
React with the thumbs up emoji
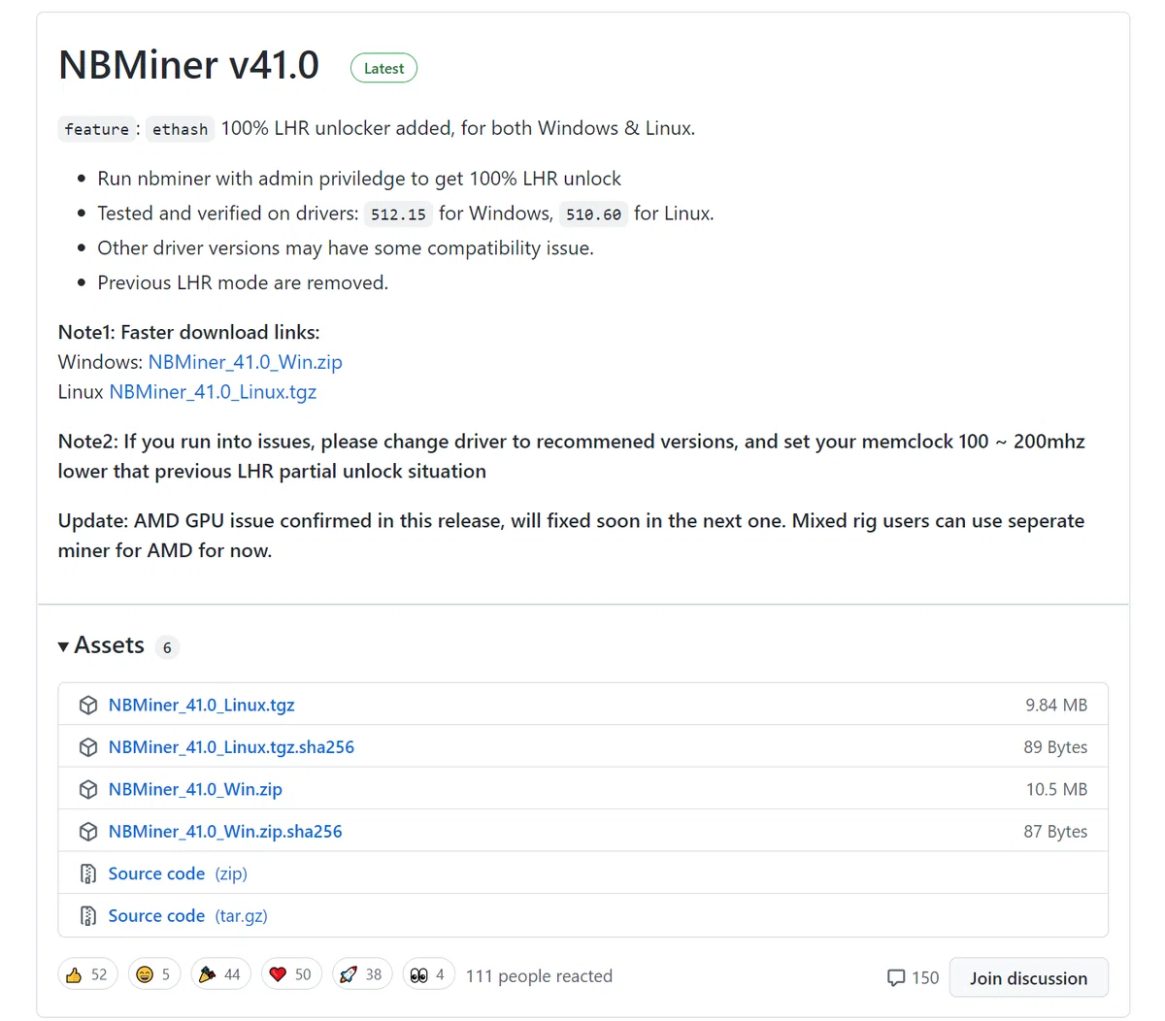click(x=87, y=974)
